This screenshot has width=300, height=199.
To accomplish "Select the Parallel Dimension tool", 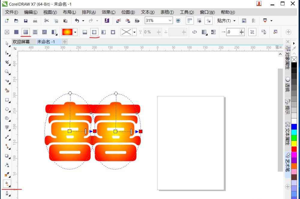I will click(7, 137).
